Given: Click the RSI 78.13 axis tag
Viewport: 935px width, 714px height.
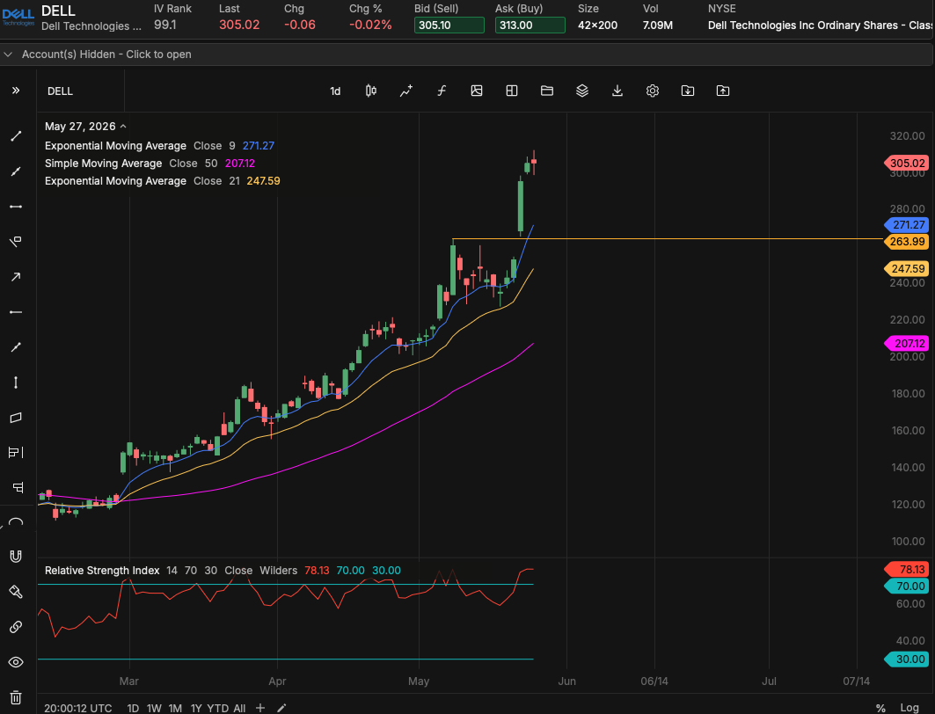Looking at the screenshot, I should tap(906, 569).
